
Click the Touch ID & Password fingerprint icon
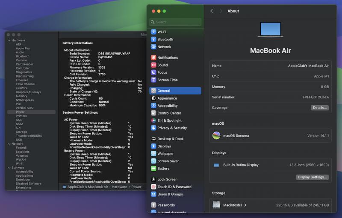coord(153,187)
